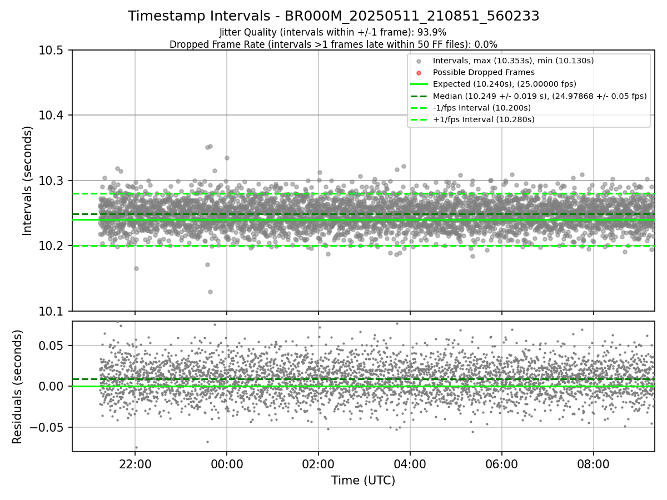Viewport: 667px width, 500px height.
Task: Click the 'Intervals (seconds)' y-axis label
Action: tap(28, 181)
